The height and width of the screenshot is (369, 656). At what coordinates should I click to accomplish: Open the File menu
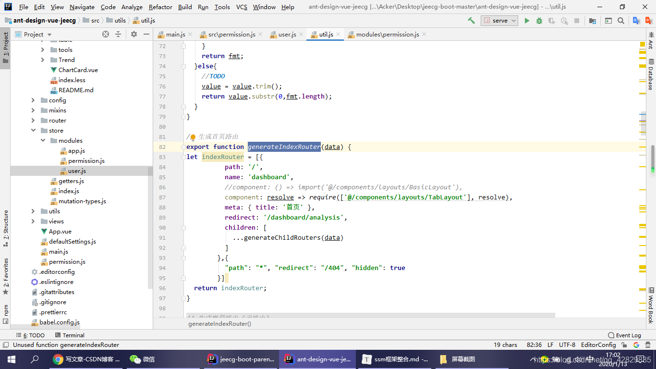(x=24, y=7)
